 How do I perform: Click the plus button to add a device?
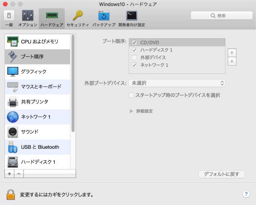tap(9, 174)
